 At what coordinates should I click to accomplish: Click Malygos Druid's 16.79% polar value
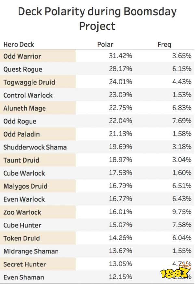point(120,186)
